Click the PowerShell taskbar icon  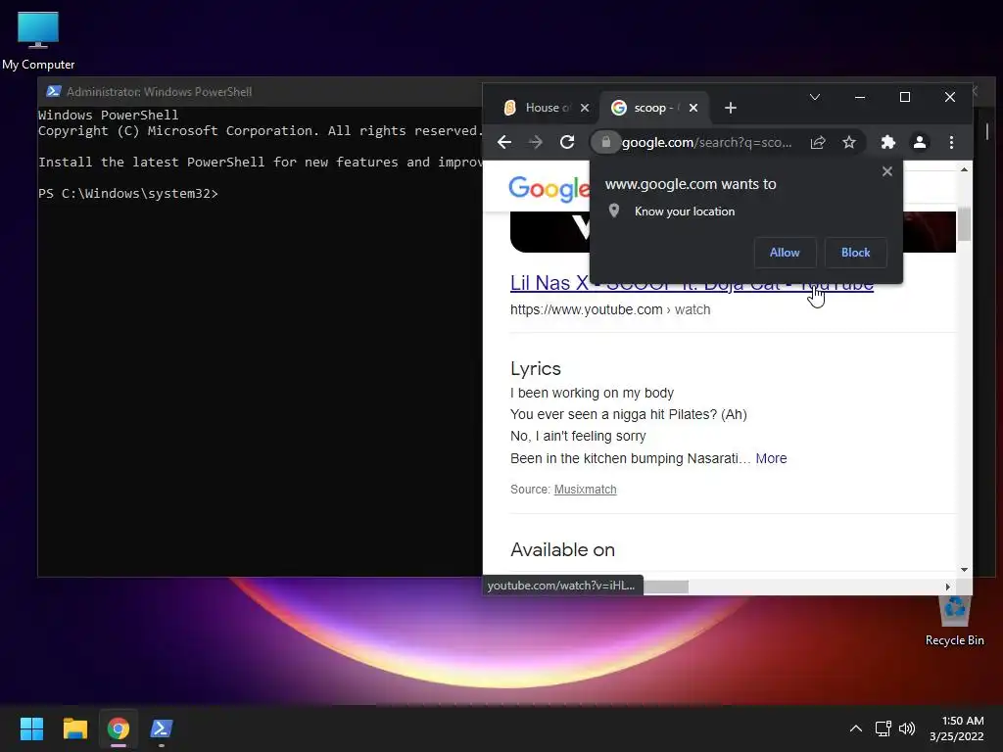click(x=162, y=728)
